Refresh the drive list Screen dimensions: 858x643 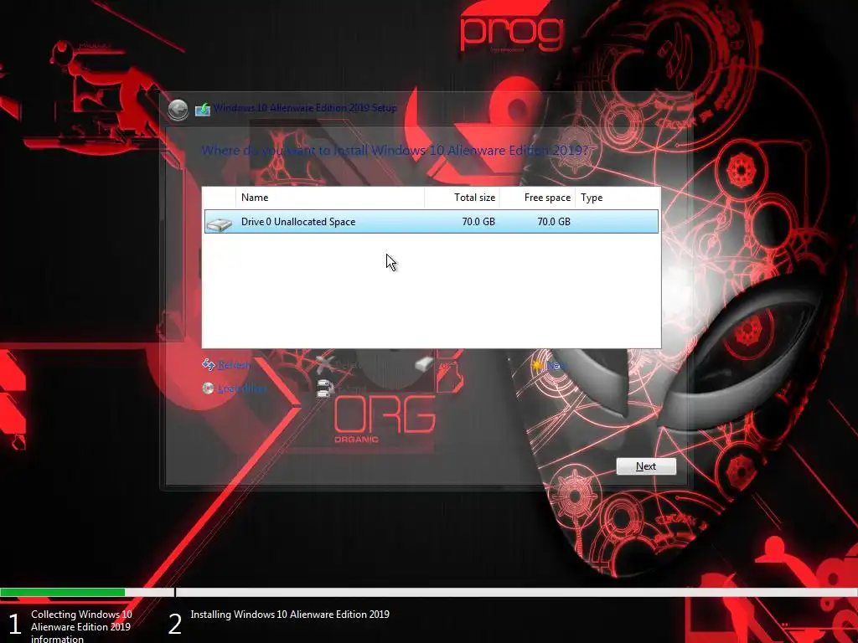235,365
